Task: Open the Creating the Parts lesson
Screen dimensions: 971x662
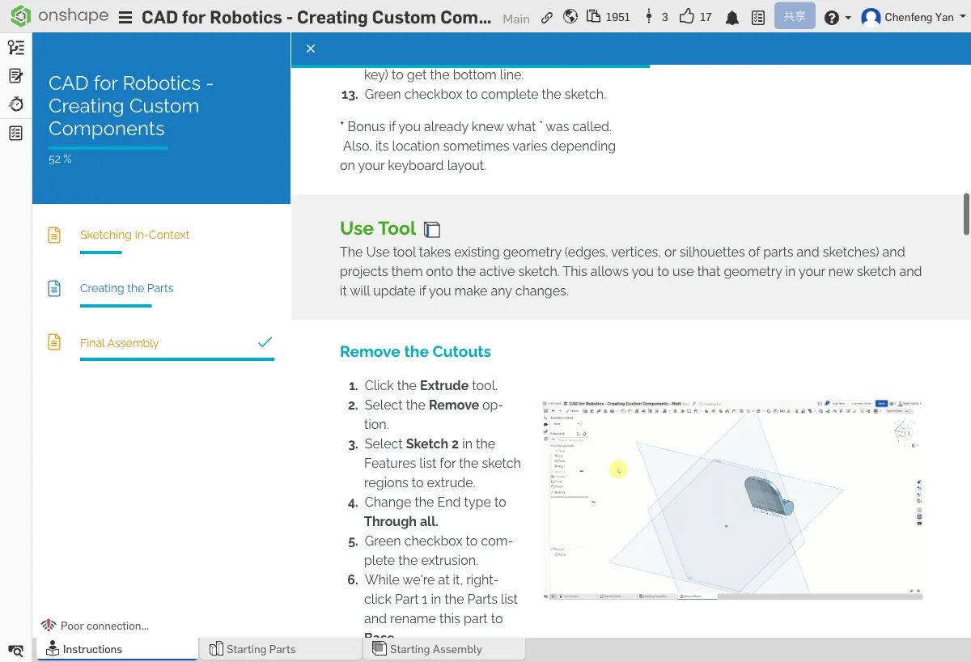Action: [x=126, y=288]
